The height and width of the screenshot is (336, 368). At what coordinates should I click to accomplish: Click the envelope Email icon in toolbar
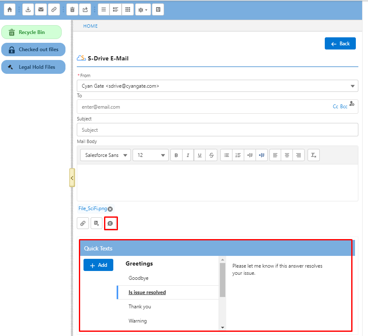[41, 9]
